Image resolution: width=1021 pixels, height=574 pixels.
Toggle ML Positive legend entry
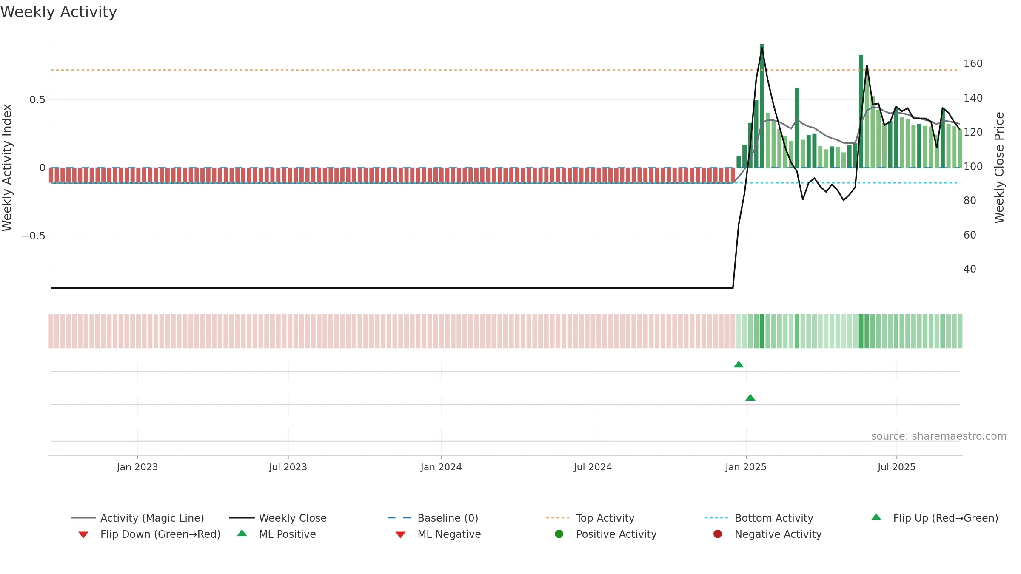click(277, 534)
